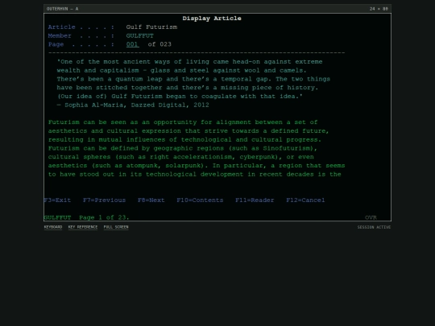
Task: Click the 'OUTERHVN – A' session title
Action: point(62,9)
